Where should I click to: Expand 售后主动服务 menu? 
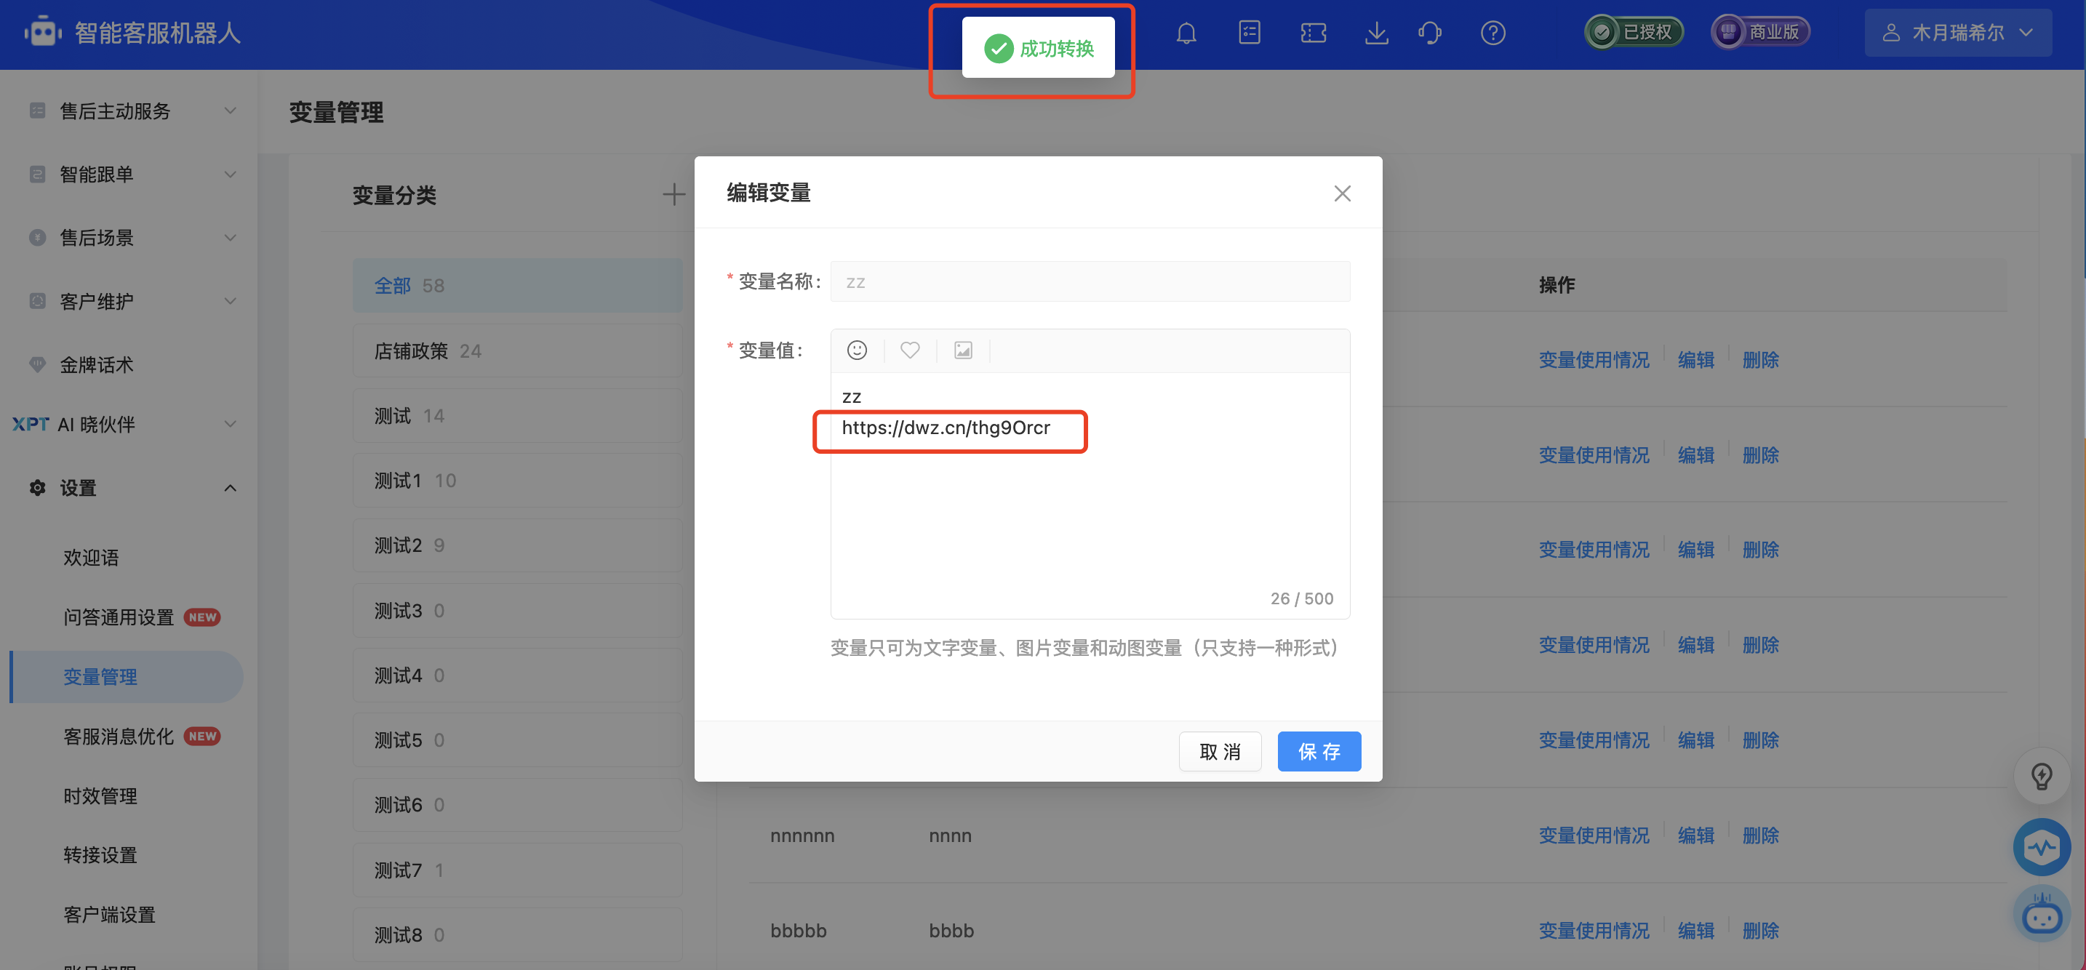[x=129, y=110]
